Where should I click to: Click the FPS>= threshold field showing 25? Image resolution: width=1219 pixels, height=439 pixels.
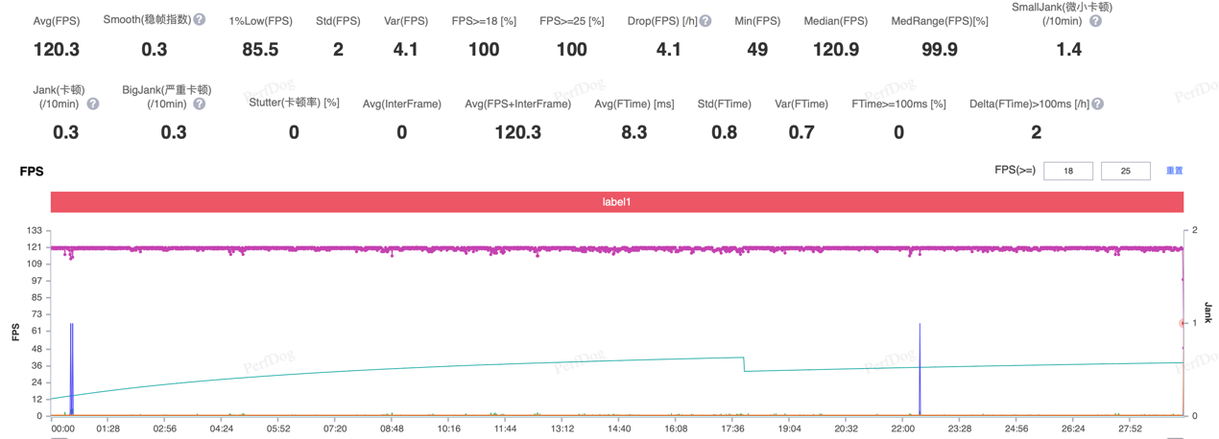(x=1125, y=172)
